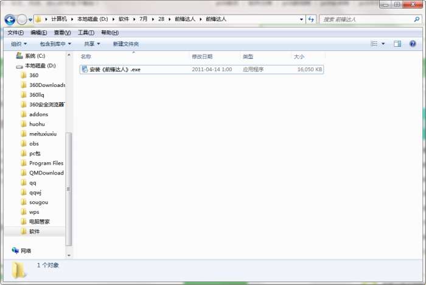
Task: Click the folder icon in address bar
Action: [38, 19]
